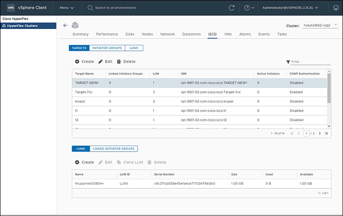This screenshot has height=216, width=343.
Task: Sort LUNs by LUN ID column
Action: coord(125,174)
